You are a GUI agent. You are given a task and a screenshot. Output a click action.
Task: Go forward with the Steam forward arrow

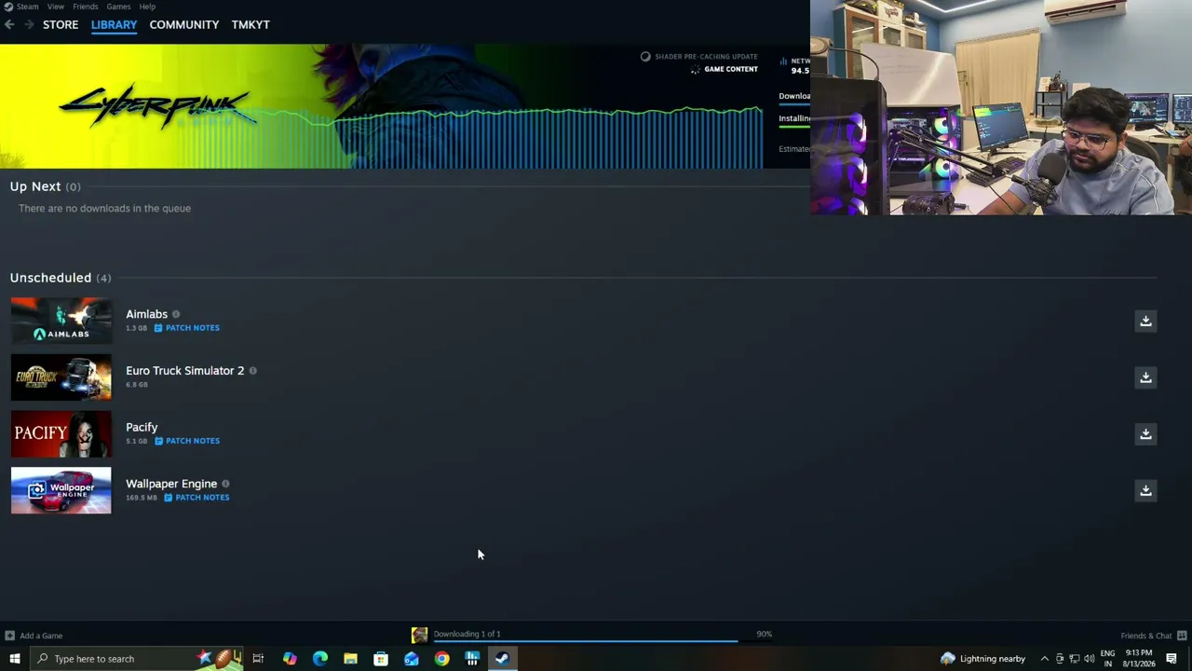[29, 24]
